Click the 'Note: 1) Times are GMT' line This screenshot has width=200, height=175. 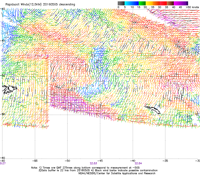85,168
